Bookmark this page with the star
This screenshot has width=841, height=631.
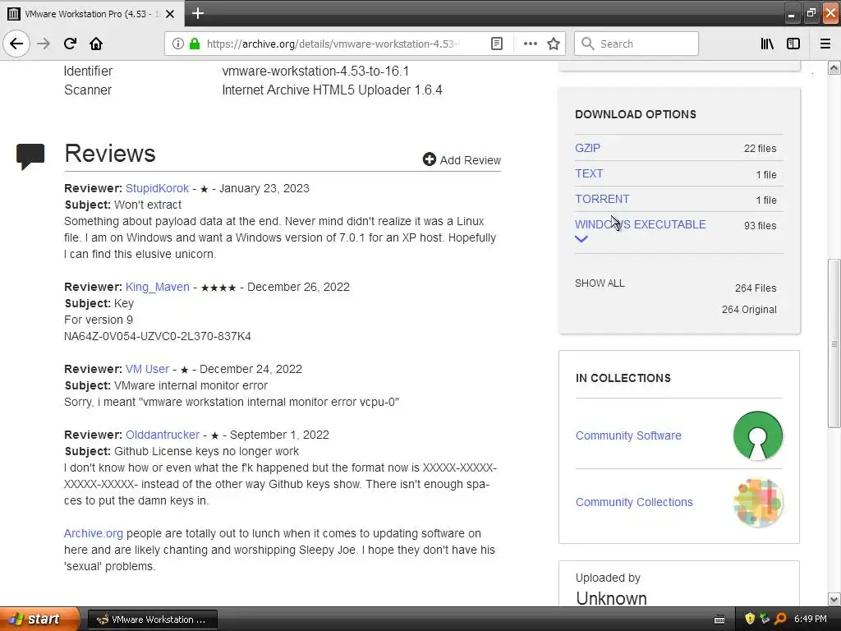coord(554,44)
